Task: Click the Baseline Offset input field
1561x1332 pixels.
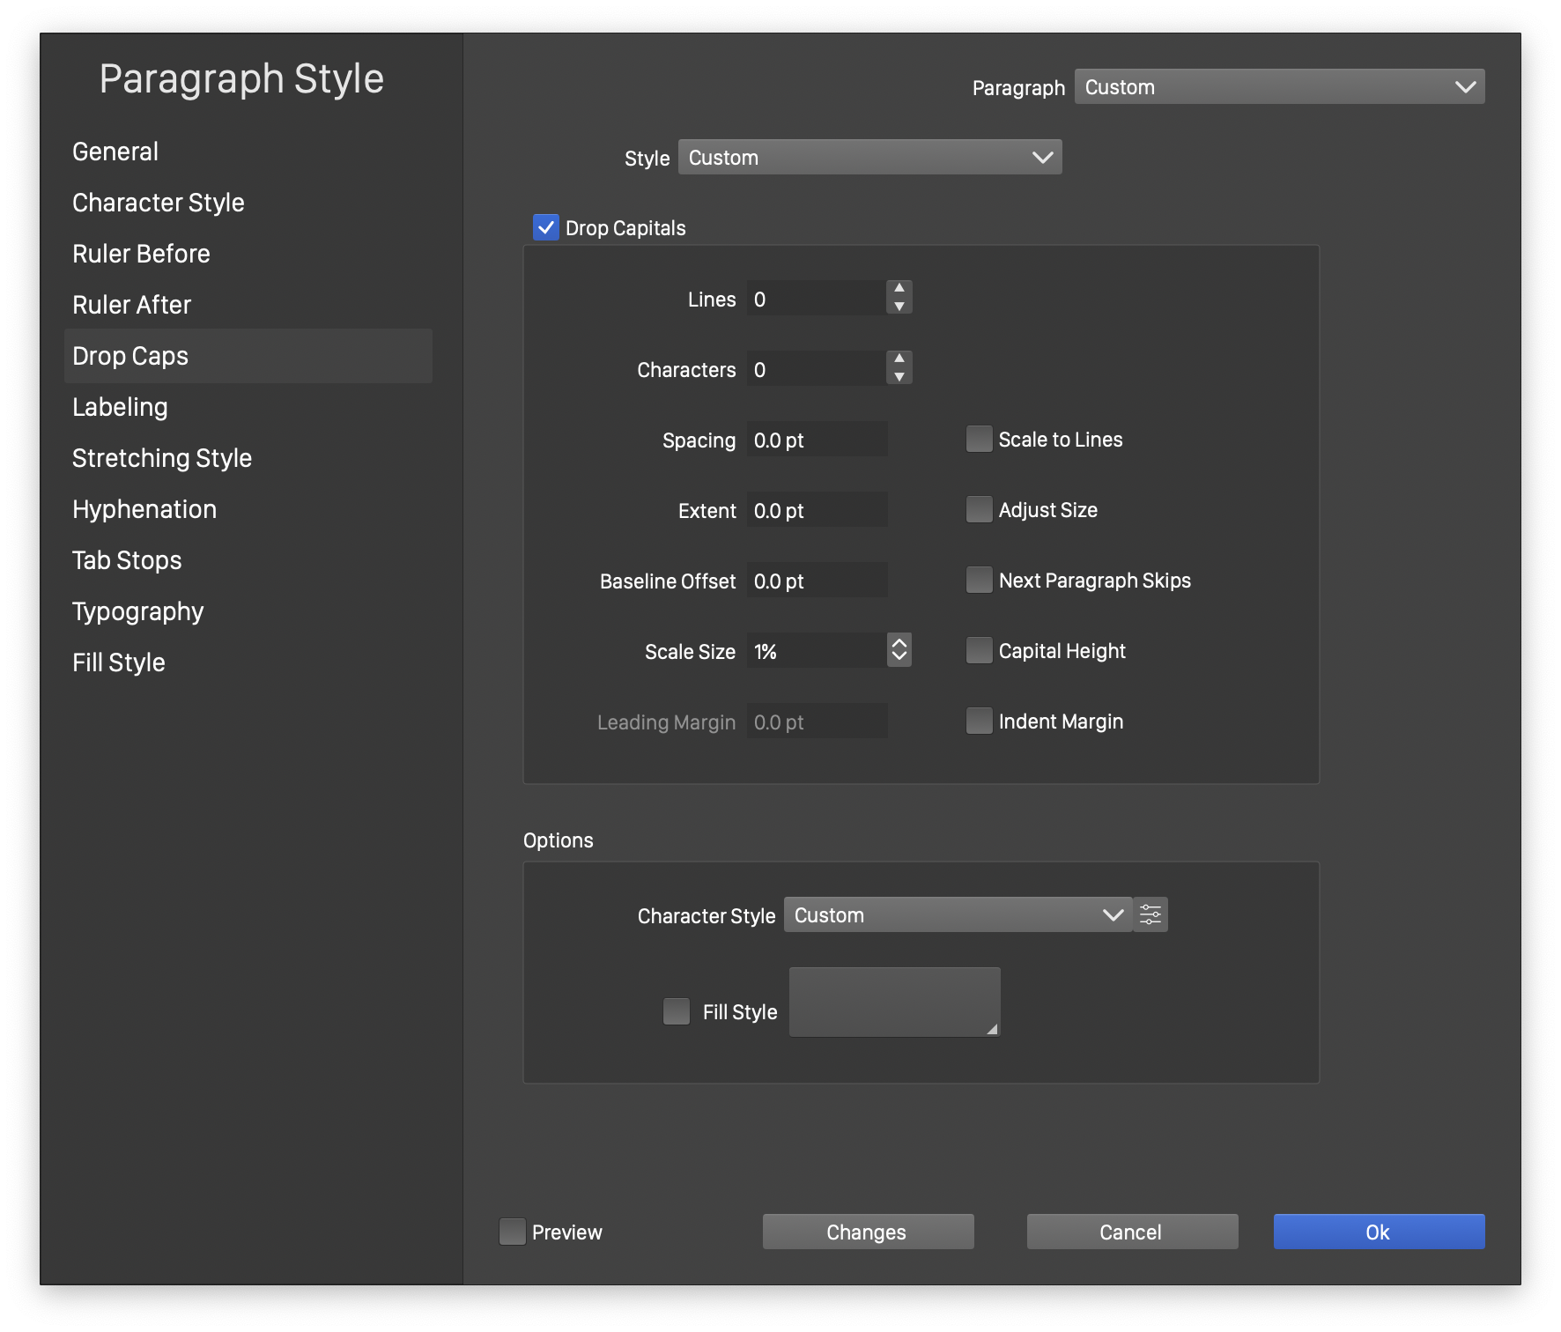Action: point(817,581)
